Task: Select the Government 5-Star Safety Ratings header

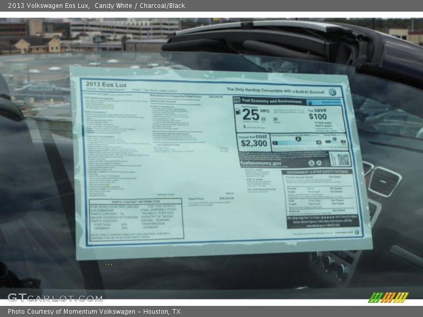Action: (x=318, y=171)
